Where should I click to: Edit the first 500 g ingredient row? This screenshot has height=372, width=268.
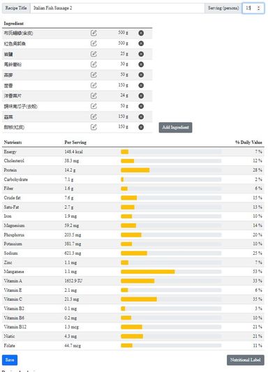(x=94, y=33)
